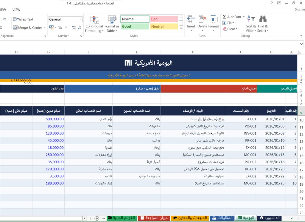Viewport: 305px width, 222px height.
Task: Open the Fill menu
Action: [x=228, y=23]
